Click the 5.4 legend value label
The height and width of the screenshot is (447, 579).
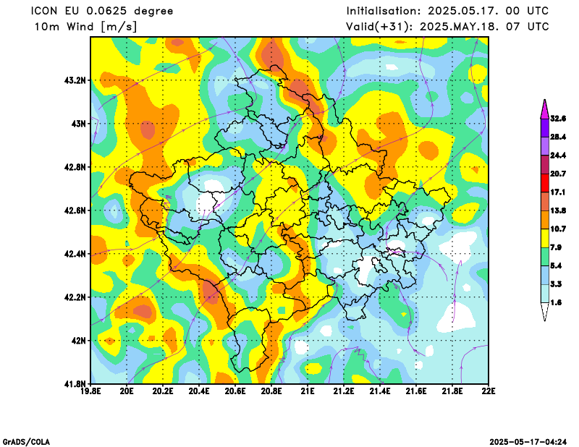point(556,265)
